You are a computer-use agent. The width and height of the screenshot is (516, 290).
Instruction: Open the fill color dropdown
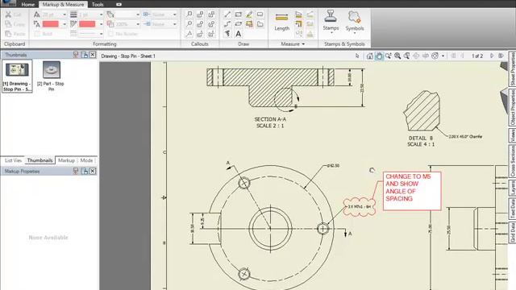(138, 14)
